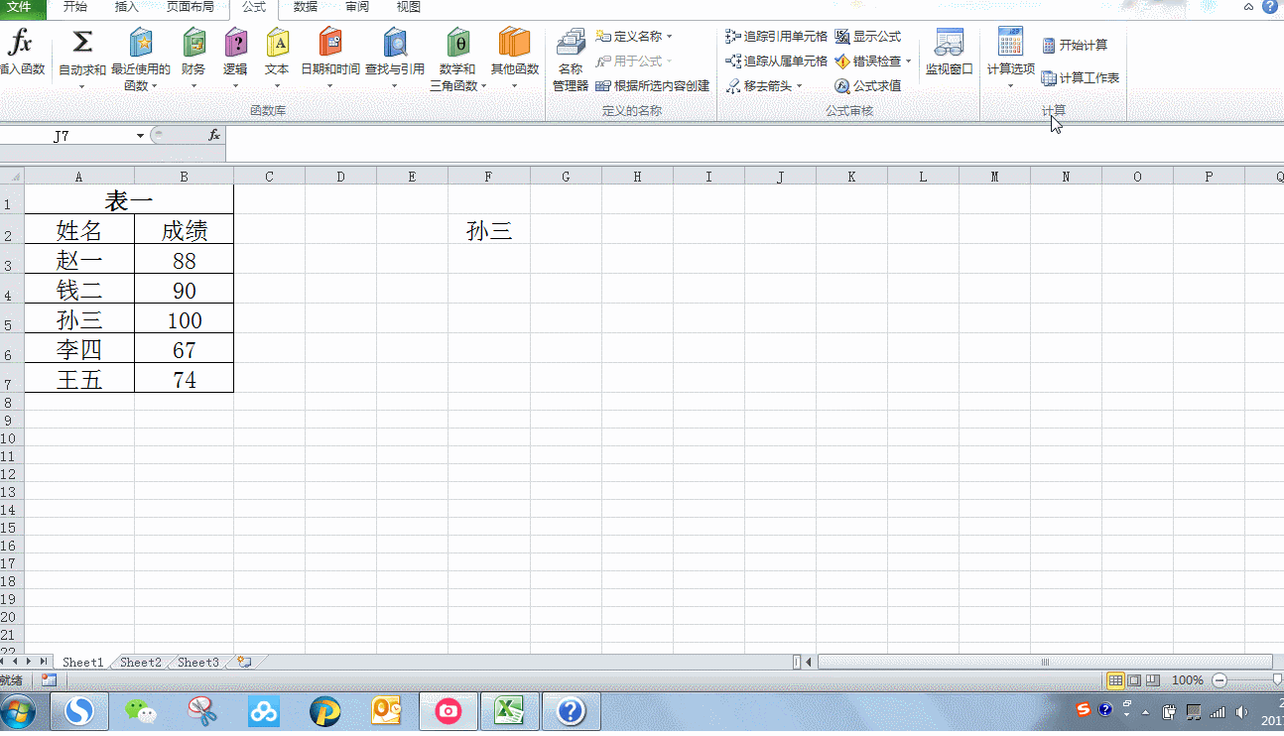Trace precedents (追踪引用单元格)
This screenshot has width=1284, height=736.
pyautogui.click(x=776, y=36)
